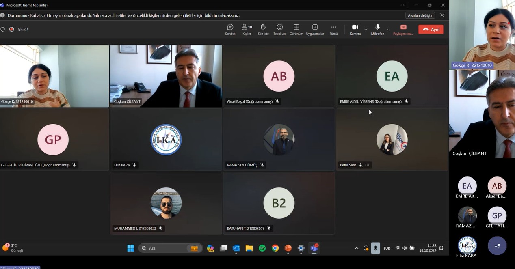Expand the Mikrofon options chevron

click(x=388, y=30)
